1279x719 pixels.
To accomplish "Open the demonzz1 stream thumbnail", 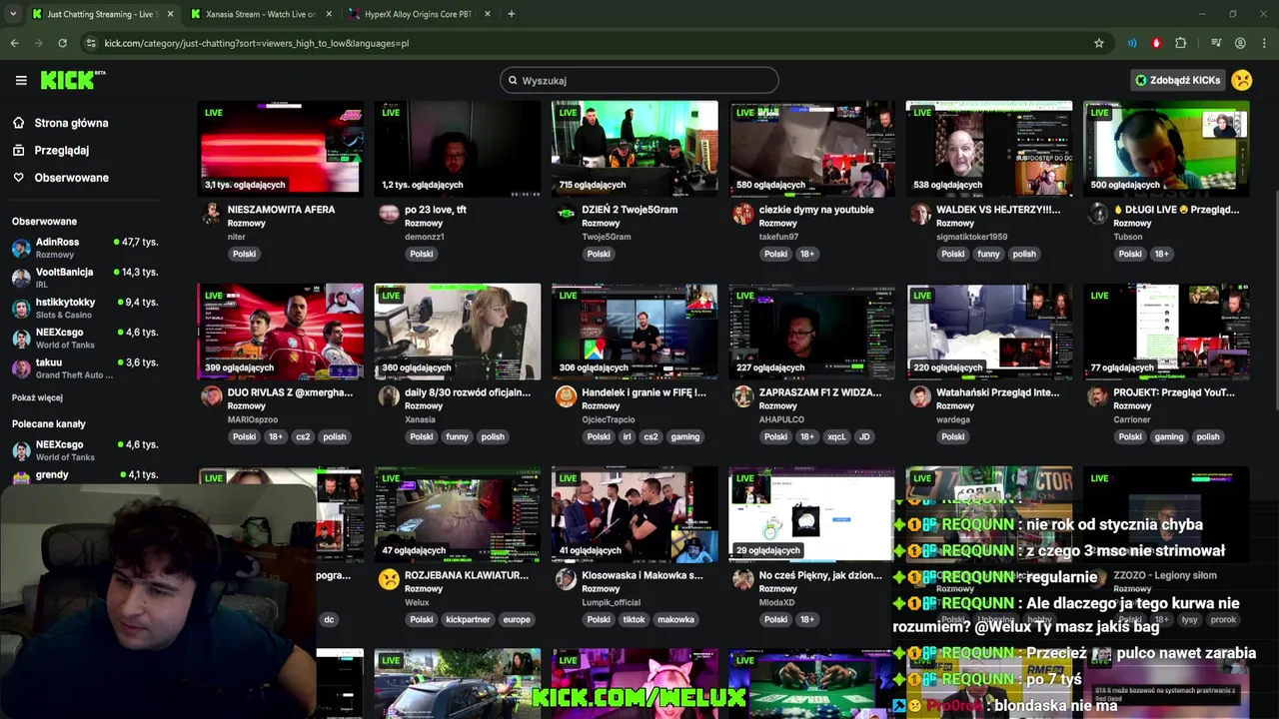I will point(458,148).
